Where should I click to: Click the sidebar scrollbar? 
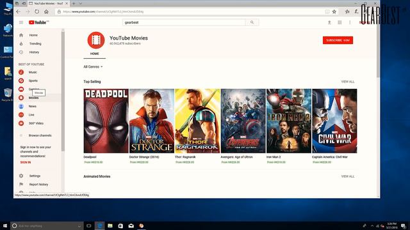pos(63,91)
